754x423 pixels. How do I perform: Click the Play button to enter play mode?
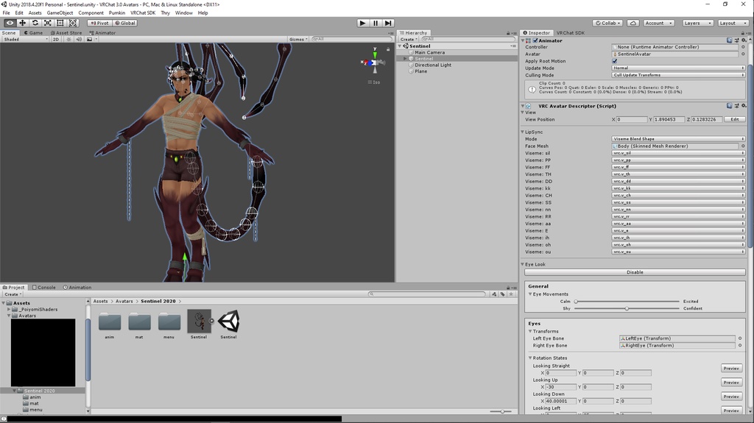pos(362,23)
